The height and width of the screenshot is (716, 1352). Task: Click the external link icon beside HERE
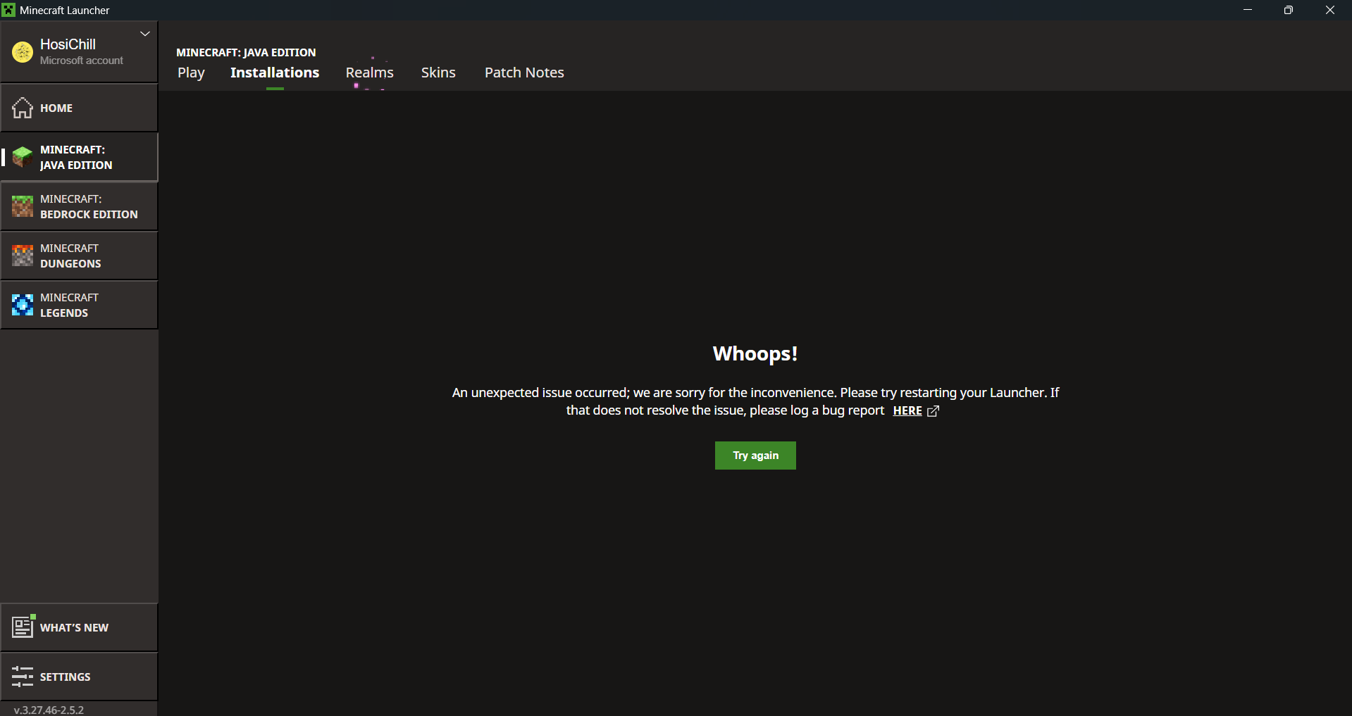pos(933,411)
